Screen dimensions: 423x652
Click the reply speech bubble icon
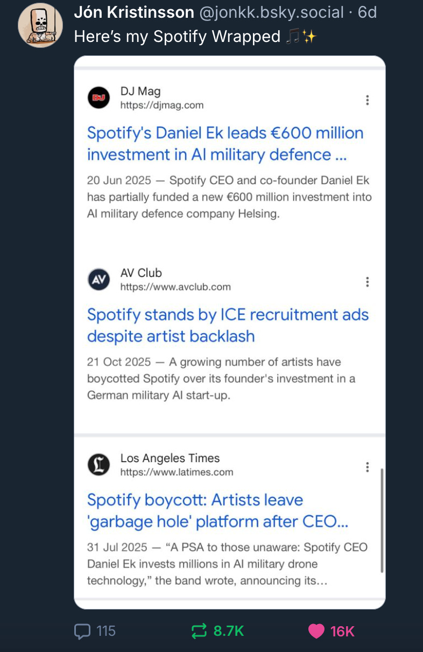tap(82, 631)
